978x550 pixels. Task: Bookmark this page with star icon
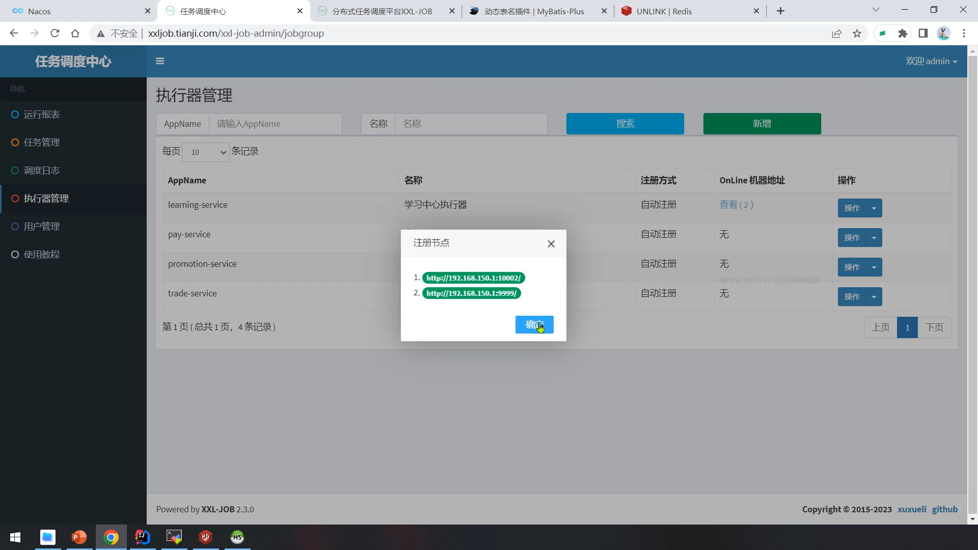(x=857, y=34)
